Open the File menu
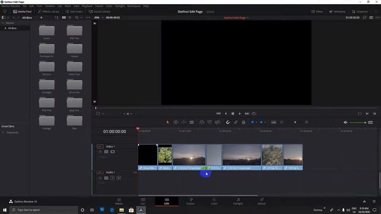This screenshot has width=381, height=214. pyautogui.click(x=24, y=6)
